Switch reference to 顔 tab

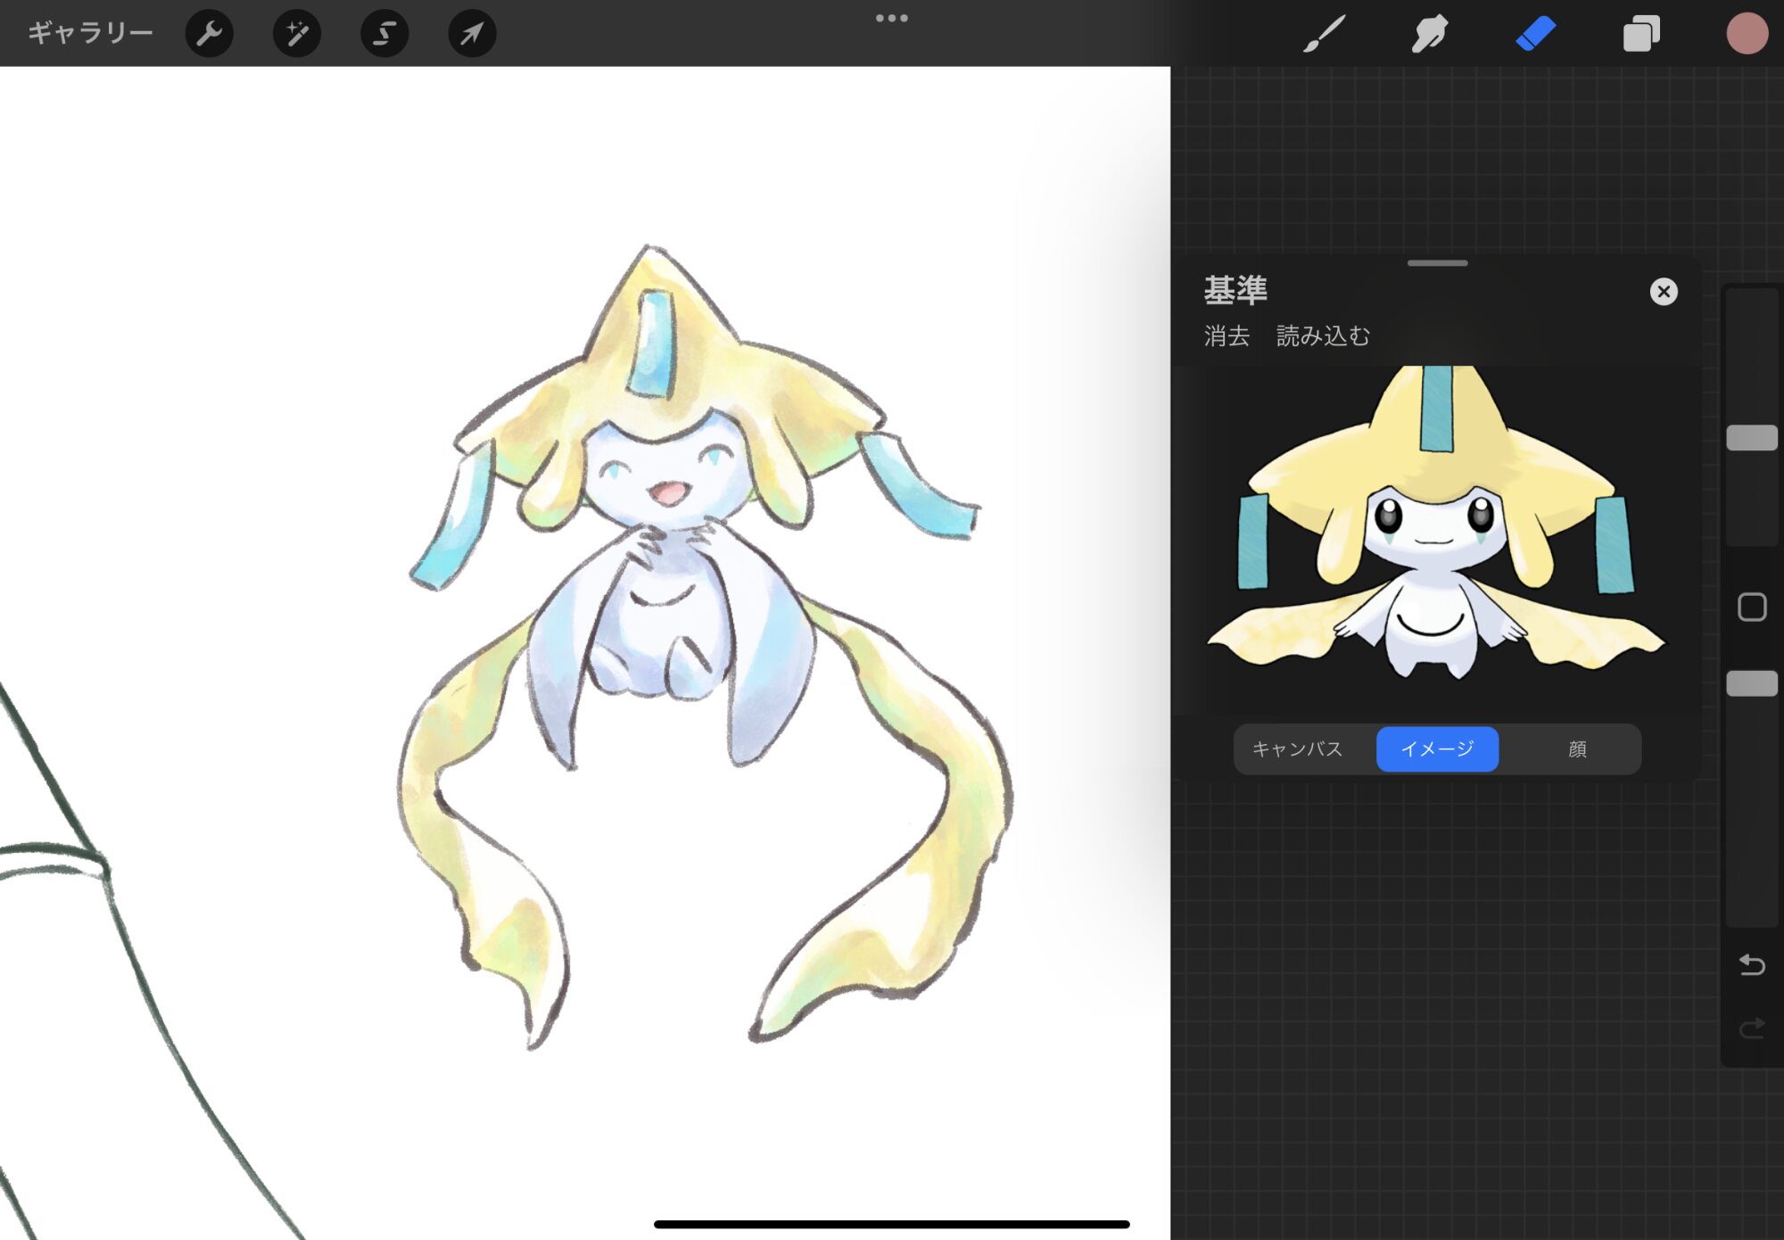coord(1577,748)
